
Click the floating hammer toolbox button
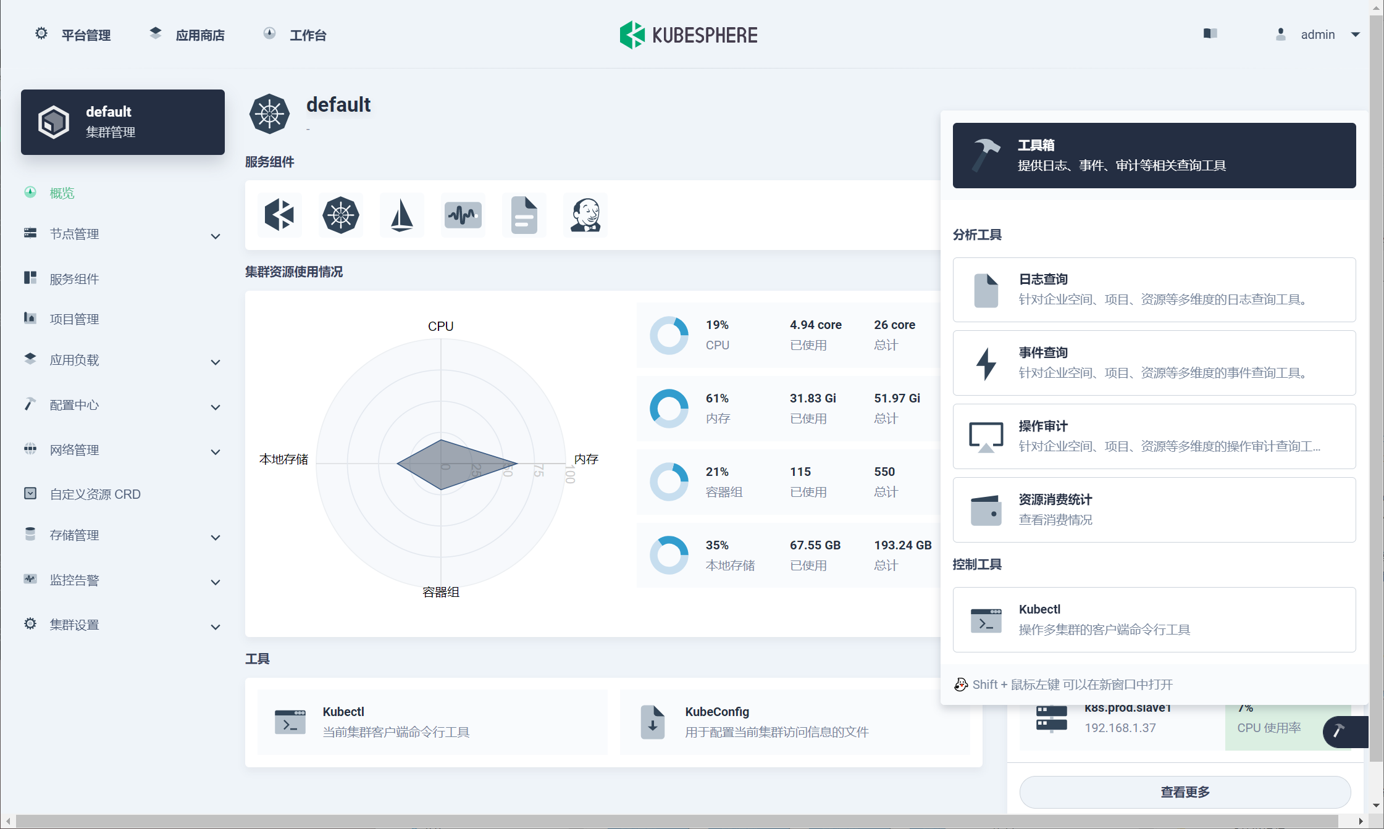(1340, 731)
